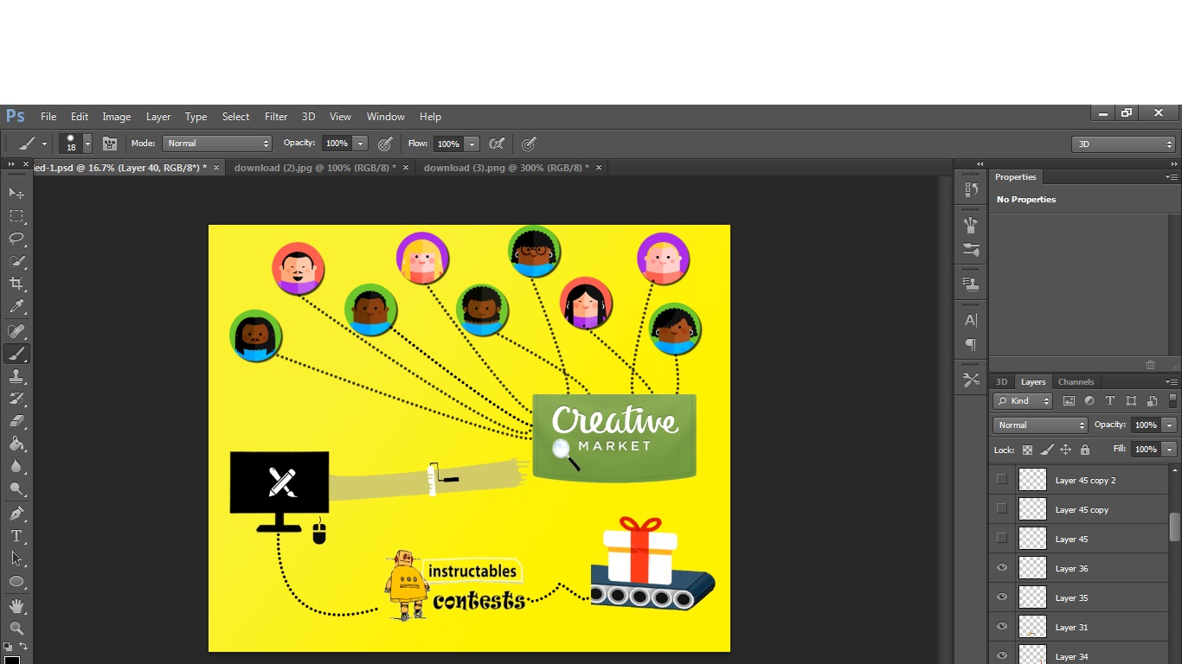Image resolution: width=1182 pixels, height=664 pixels.
Task: Open the Filter menu
Action: (x=276, y=117)
